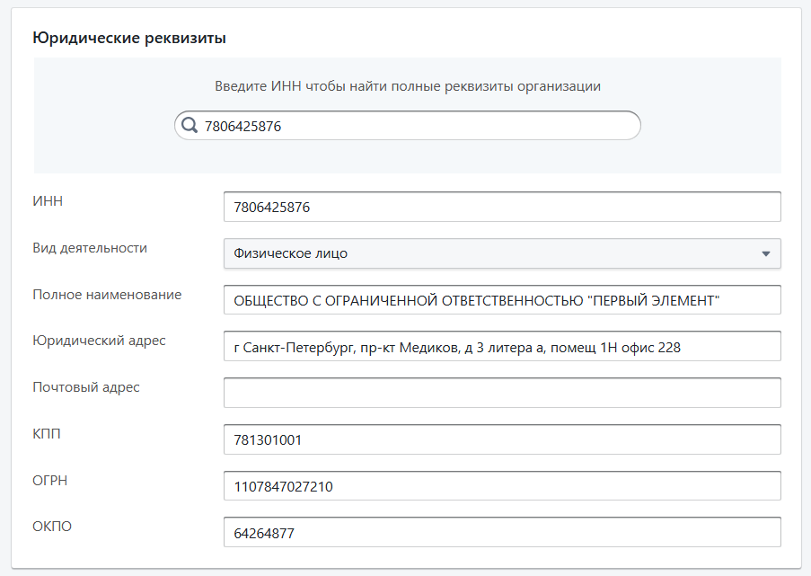Click the Юридический адрес label
The width and height of the screenshot is (811, 576).
99,341
